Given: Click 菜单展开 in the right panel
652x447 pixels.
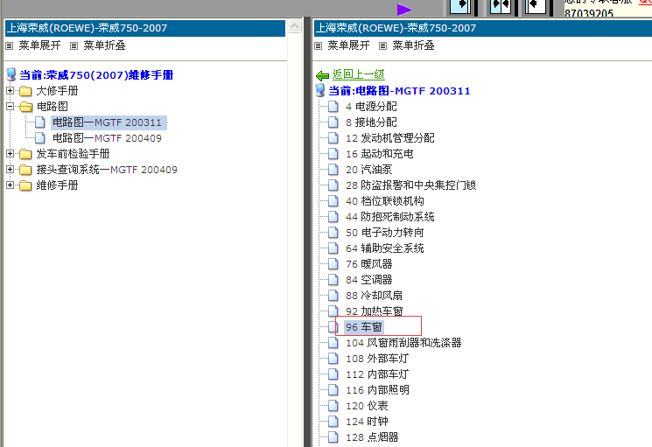Looking at the screenshot, I should 348,45.
